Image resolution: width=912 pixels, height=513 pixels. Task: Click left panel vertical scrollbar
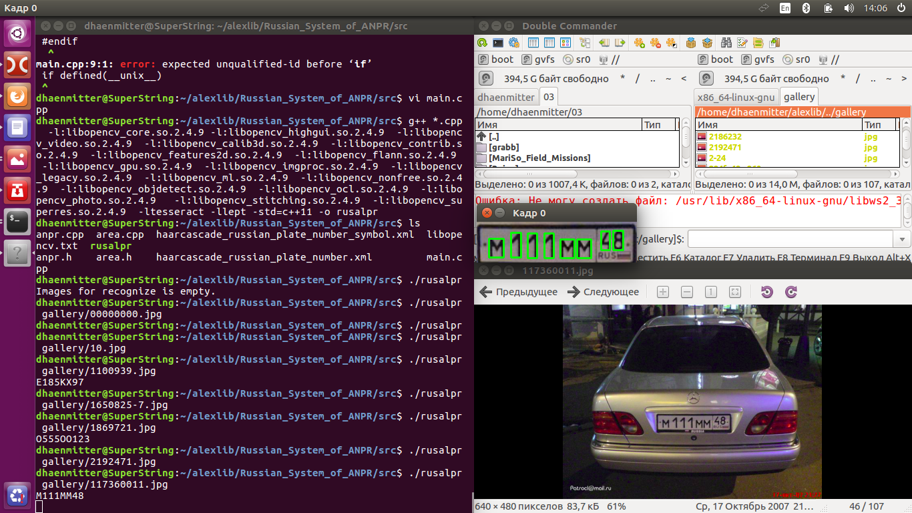(686, 142)
